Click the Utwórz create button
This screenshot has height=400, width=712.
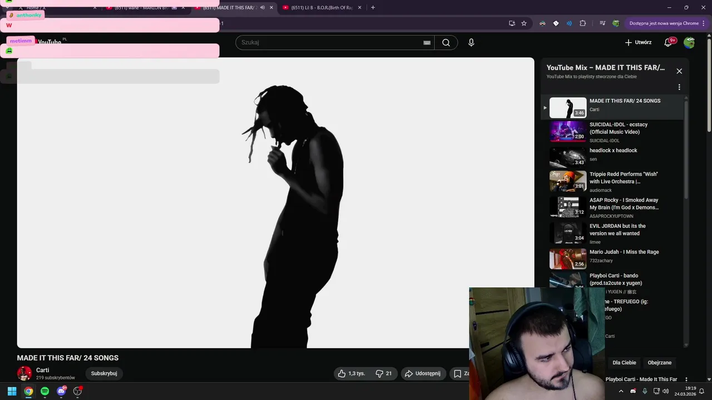638,42
